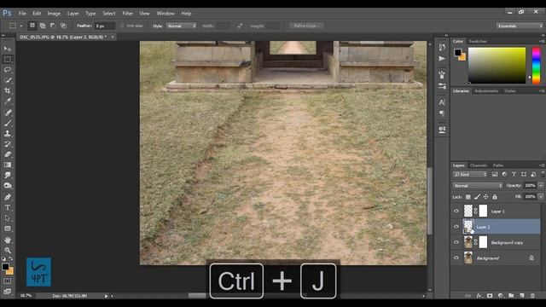546x307 pixels.
Task: Click the Quick Mask mode icon
Action: pyautogui.click(x=8, y=281)
